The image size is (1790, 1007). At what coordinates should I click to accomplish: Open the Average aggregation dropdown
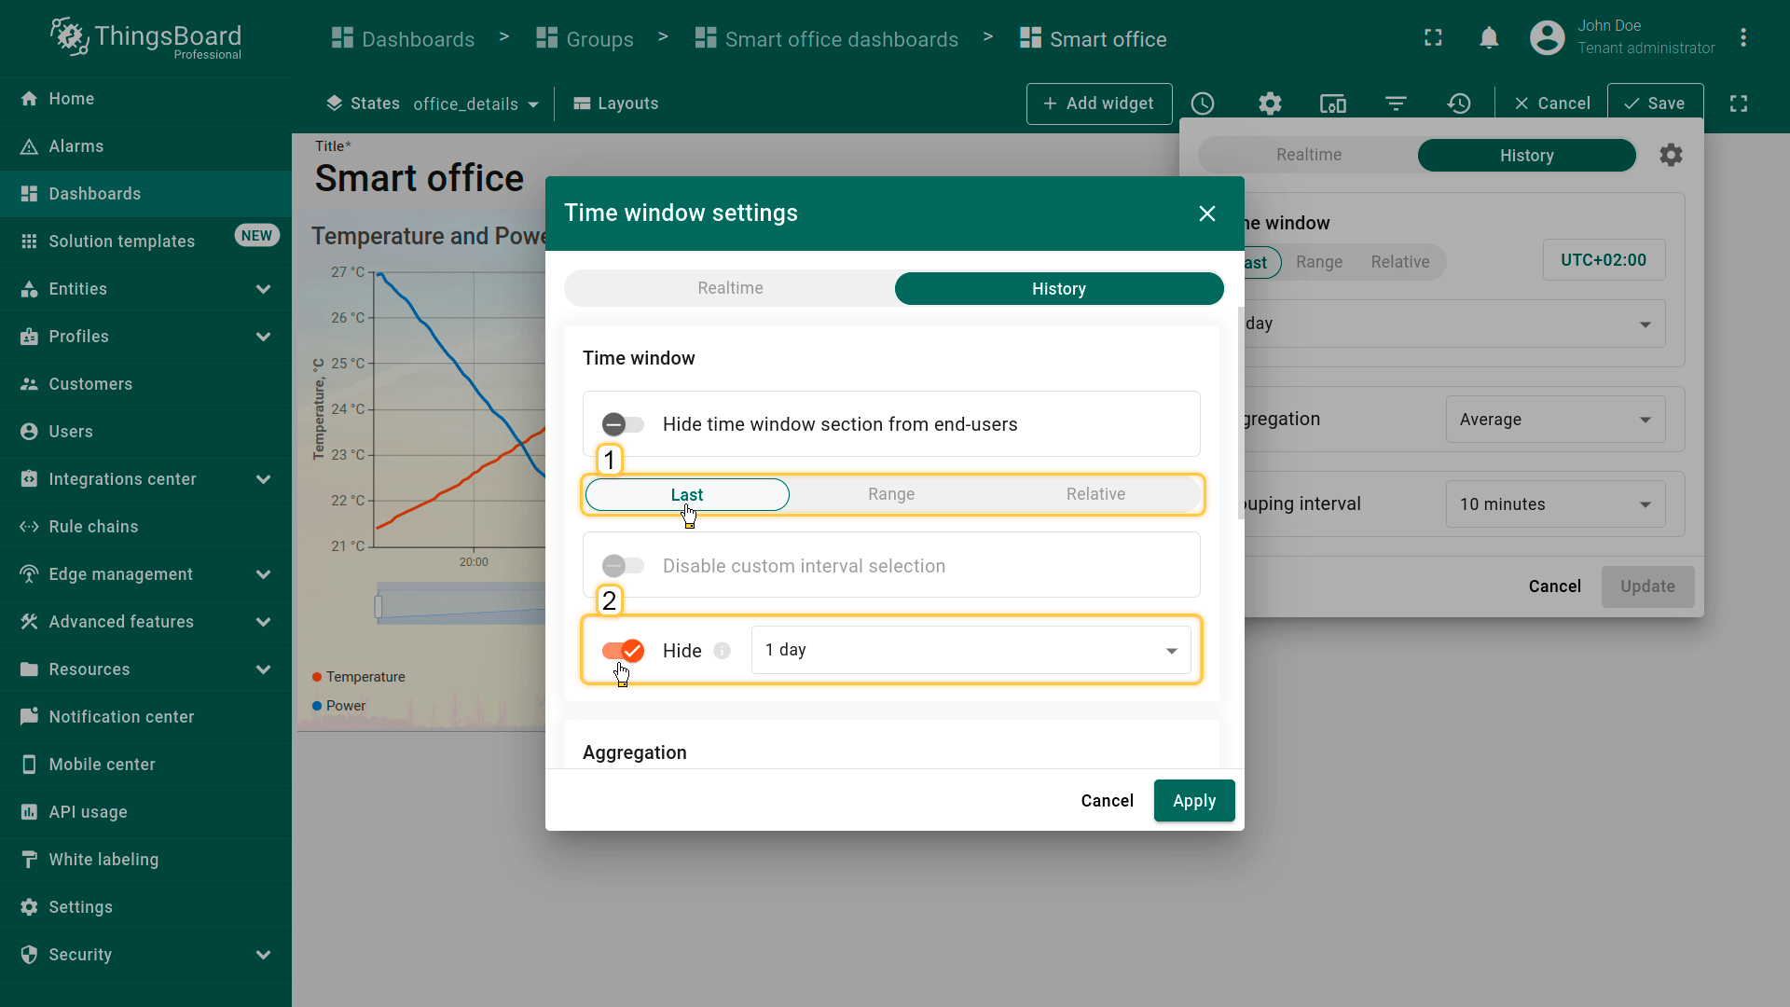pos(1554,420)
